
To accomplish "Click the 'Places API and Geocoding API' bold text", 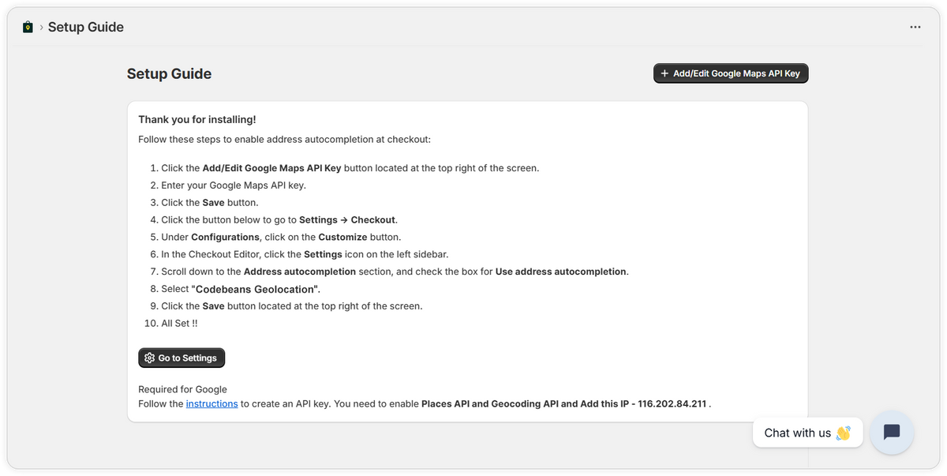I will tap(489, 403).
